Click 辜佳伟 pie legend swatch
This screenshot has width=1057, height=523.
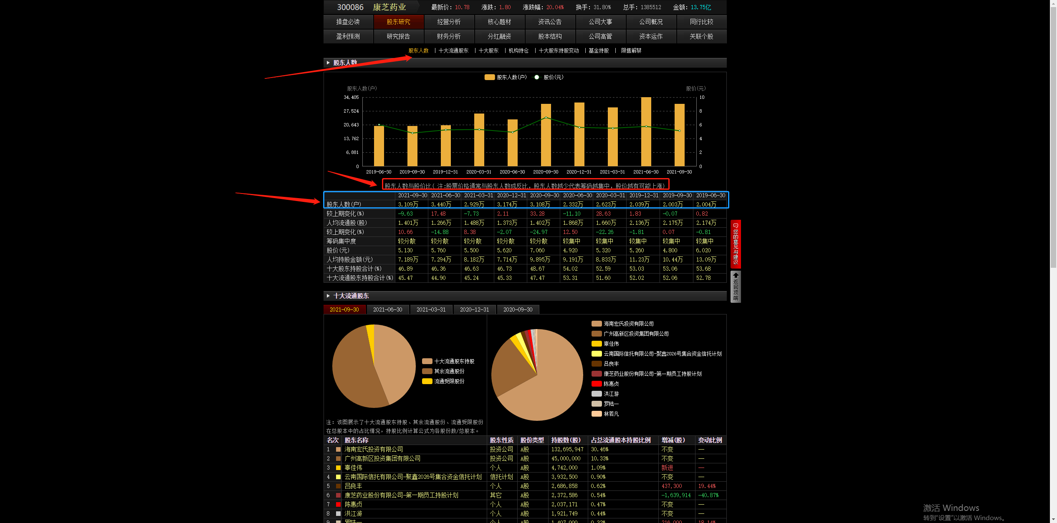[597, 344]
